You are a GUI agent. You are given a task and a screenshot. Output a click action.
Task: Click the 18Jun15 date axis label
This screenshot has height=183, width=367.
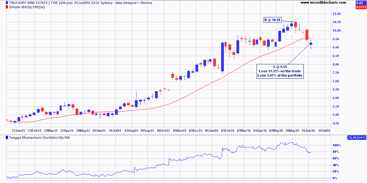pyautogui.click(x=99, y=130)
